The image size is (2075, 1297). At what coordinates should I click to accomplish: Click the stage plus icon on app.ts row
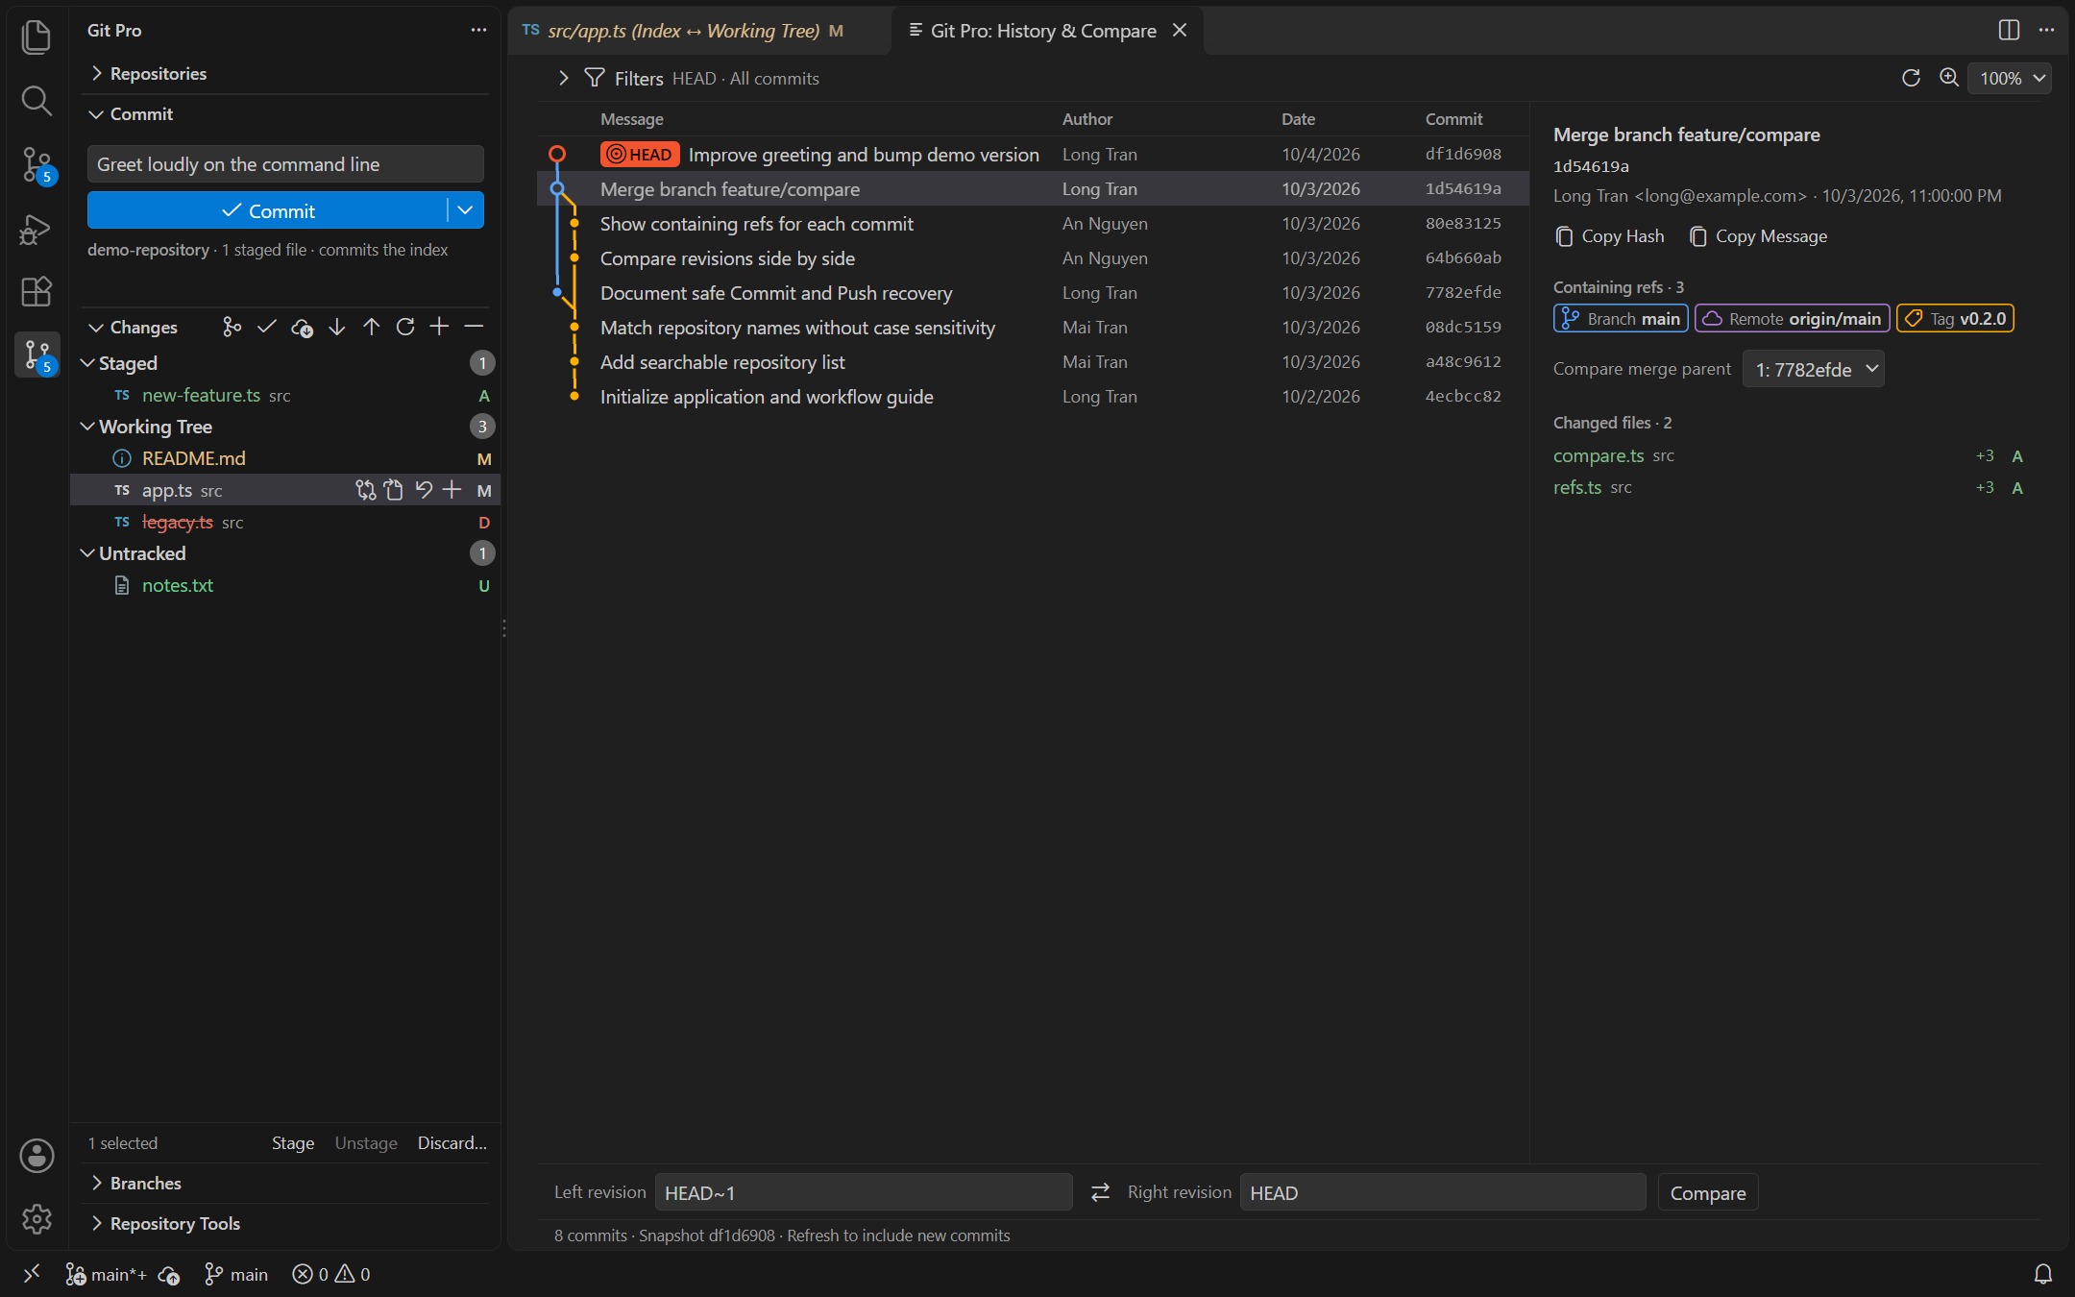coord(452,490)
